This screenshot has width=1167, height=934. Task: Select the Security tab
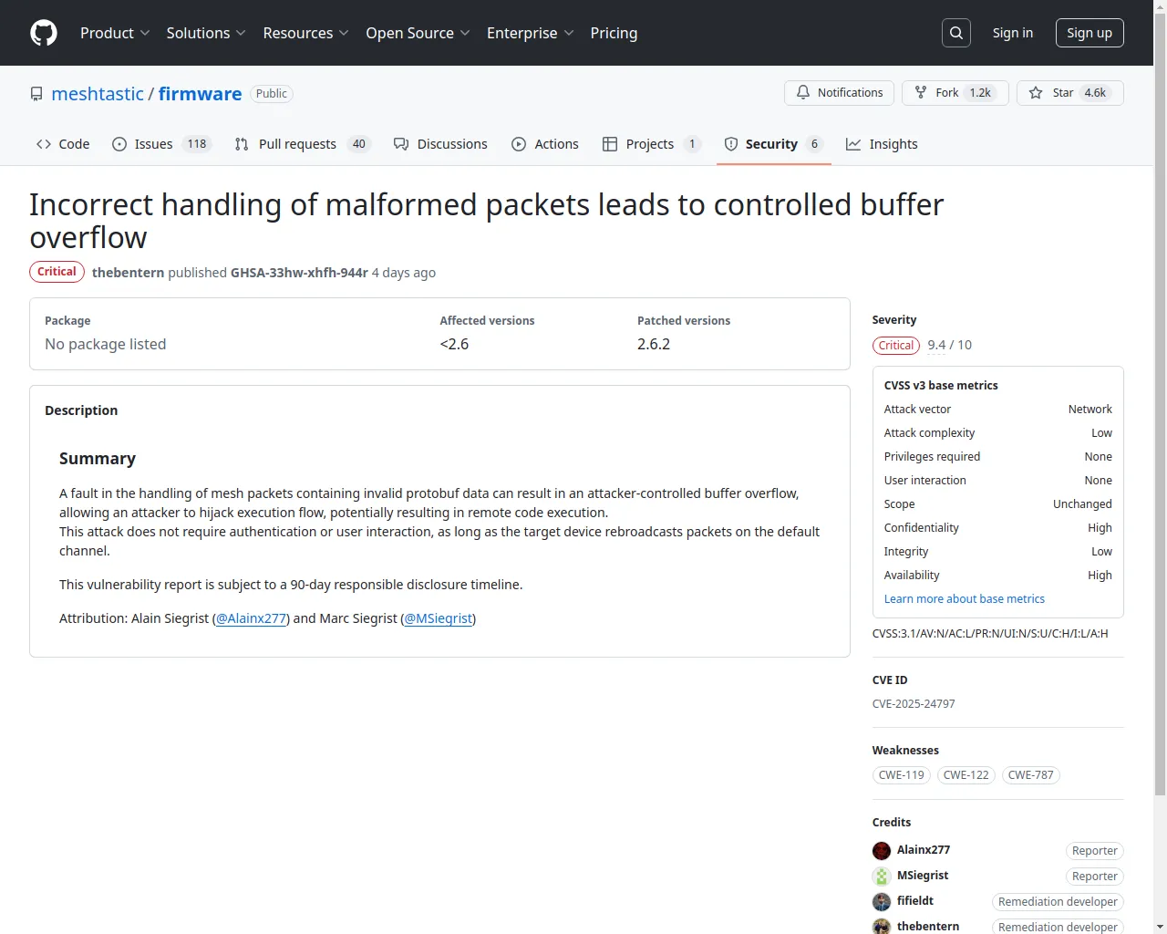[773, 144]
